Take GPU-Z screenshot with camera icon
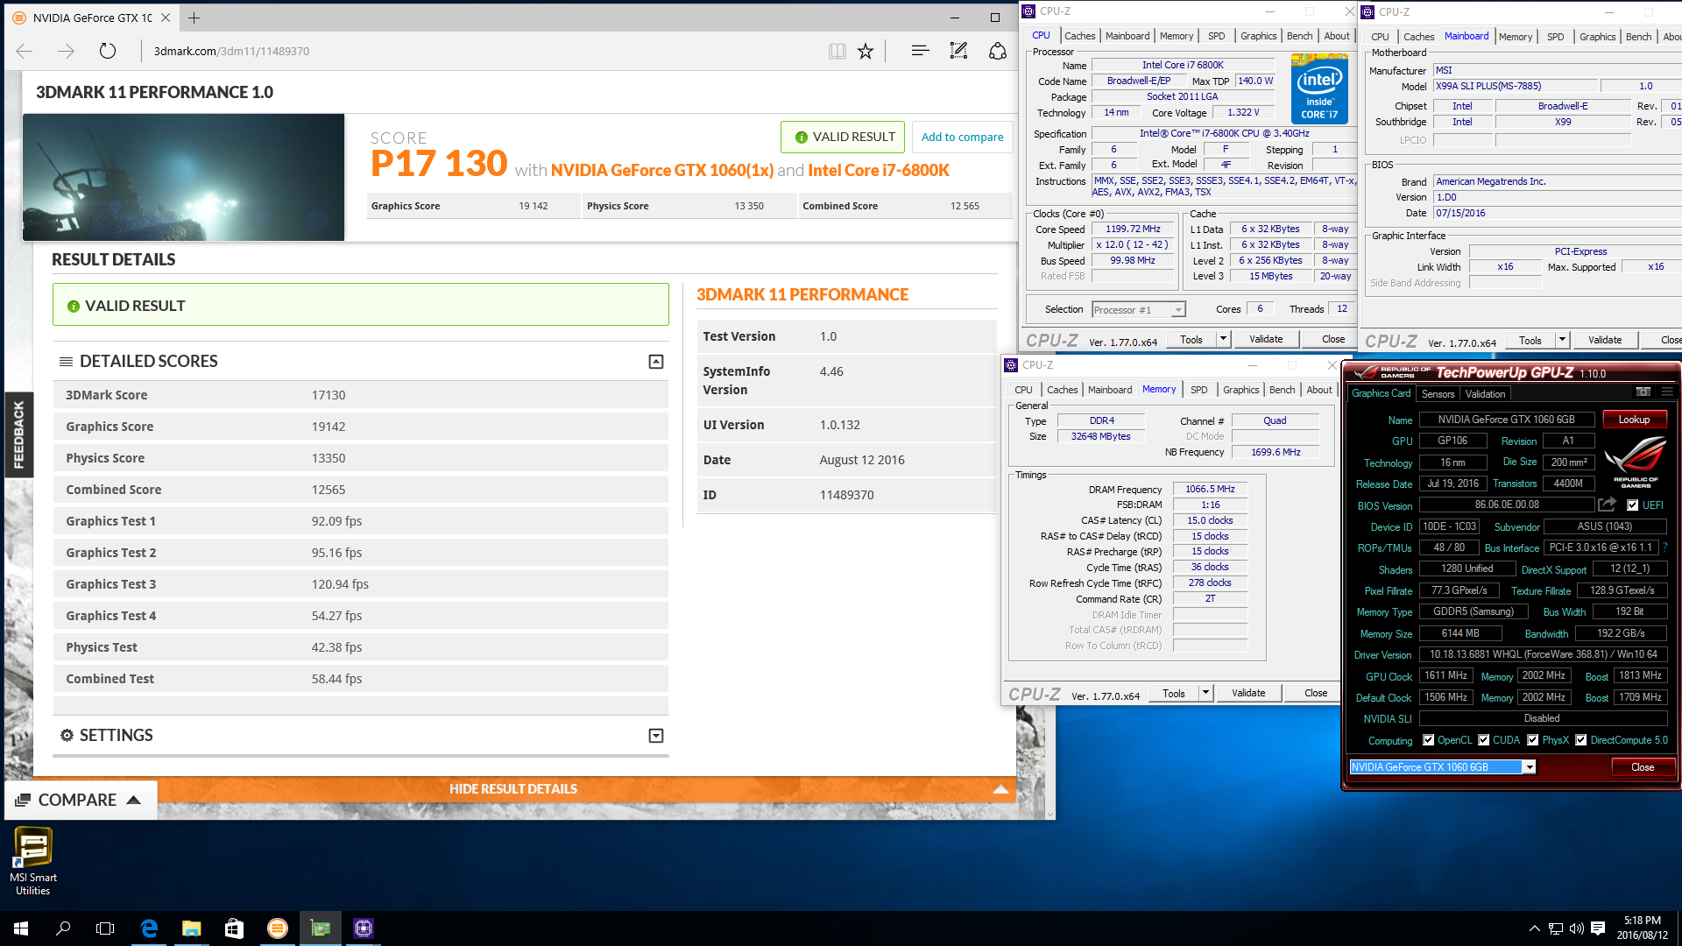1682x946 pixels. (x=1643, y=392)
